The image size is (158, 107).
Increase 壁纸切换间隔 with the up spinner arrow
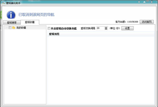pos(106,27)
